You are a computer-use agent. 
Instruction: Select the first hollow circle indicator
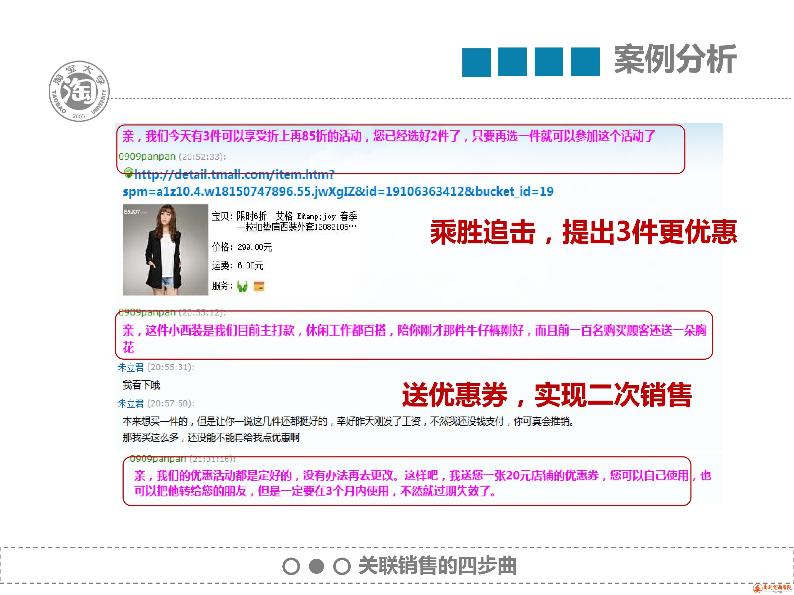291,566
